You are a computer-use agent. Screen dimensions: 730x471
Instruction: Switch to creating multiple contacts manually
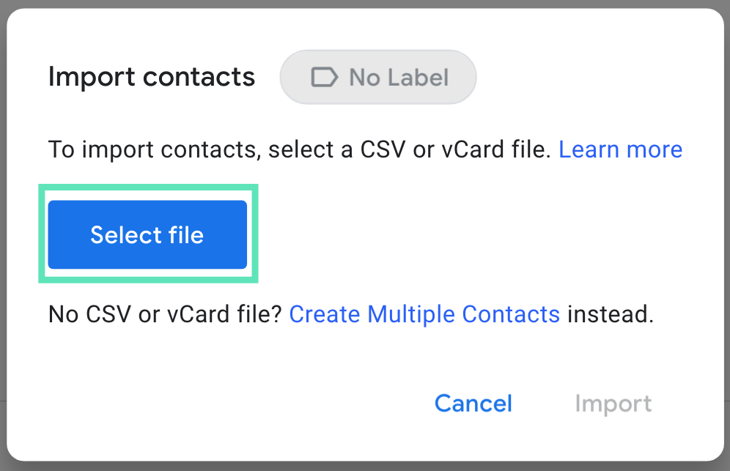[x=424, y=314]
